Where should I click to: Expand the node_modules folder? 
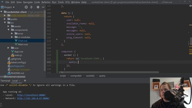click(5, 15)
